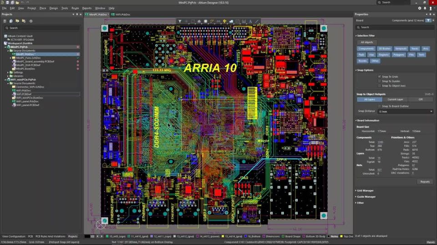
Task: Click the Keepouts filter button
Action: [x=401, y=49]
